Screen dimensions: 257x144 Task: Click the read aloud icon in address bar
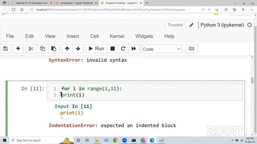pyautogui.click(x=203, y=10)
